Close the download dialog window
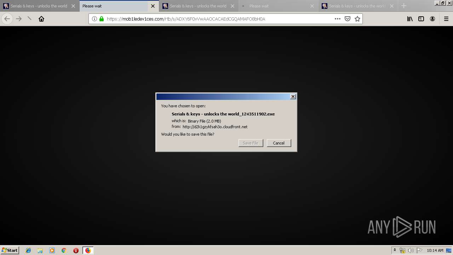 (x=293, y=97)
